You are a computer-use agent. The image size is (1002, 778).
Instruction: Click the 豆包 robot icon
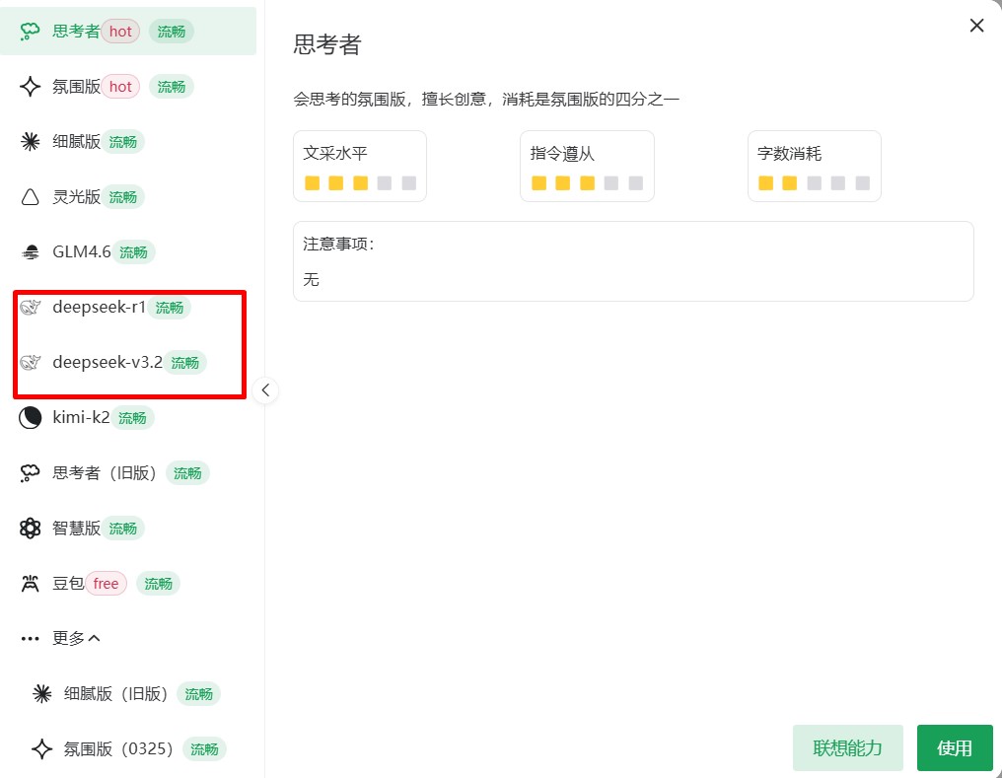30,583
